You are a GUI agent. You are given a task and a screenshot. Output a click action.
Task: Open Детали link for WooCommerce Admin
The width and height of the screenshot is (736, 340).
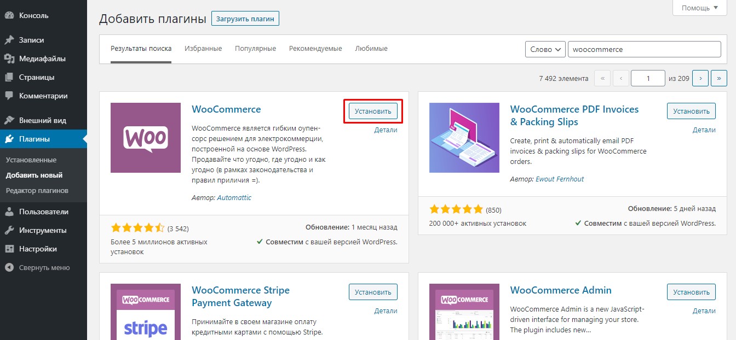click(704, 311)
